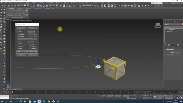183x103 pixels.
Task: Open the reference coordinate system View dropdown
Action: pyautogui.click(x=52, y=5)
